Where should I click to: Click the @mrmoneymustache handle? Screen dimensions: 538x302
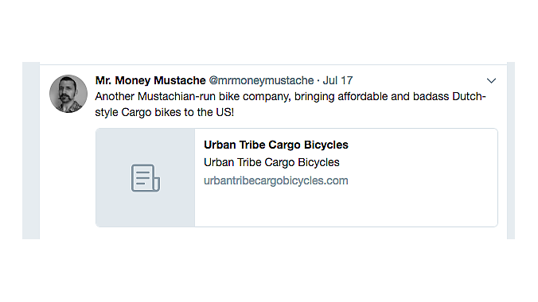(262, 80)
